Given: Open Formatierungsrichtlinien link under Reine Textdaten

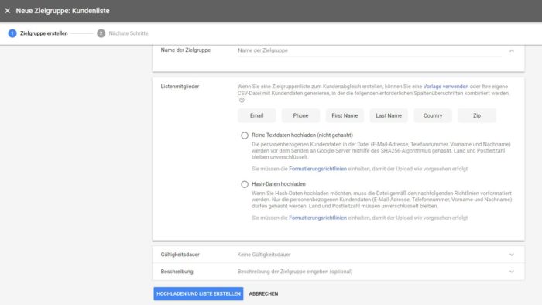Looking at the screenshot, I should pyautogui.click(x=317, y=169).
